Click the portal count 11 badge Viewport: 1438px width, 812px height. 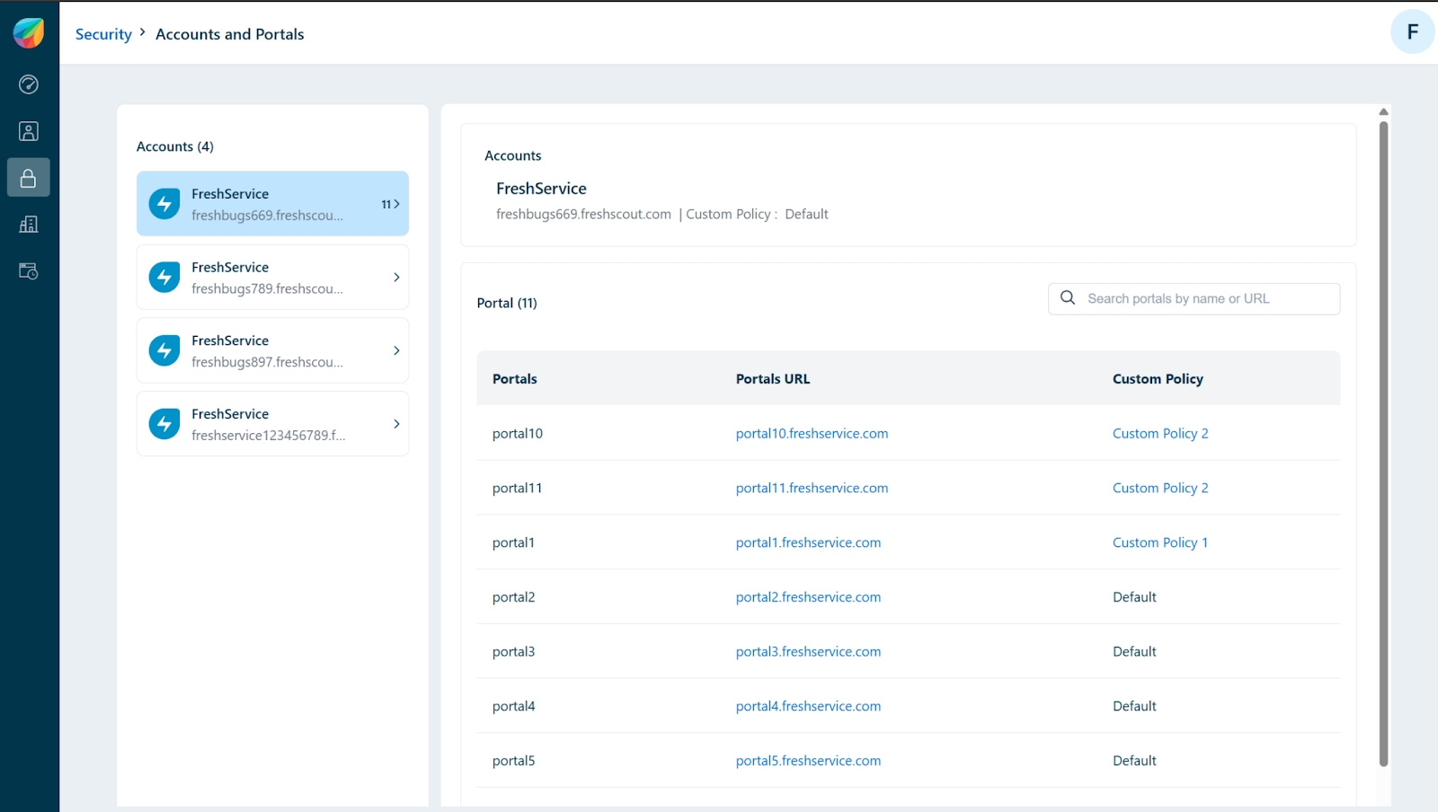(386, 205)
